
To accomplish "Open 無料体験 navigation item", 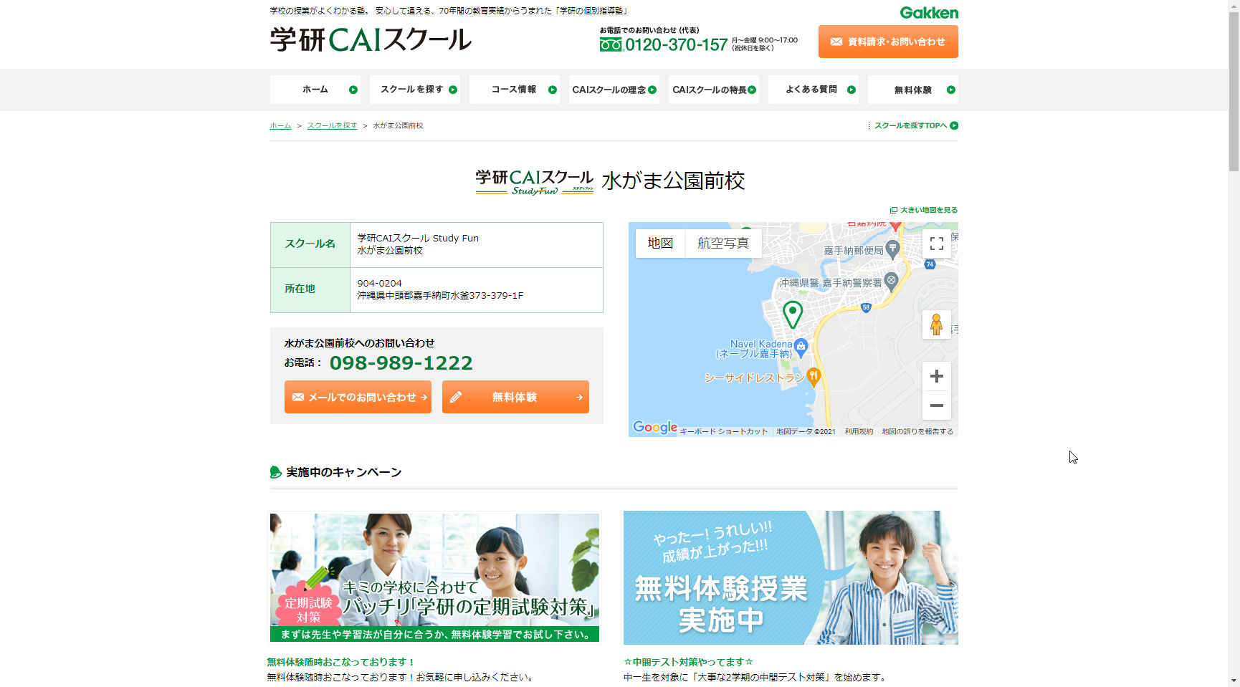I will coord(913,90).
